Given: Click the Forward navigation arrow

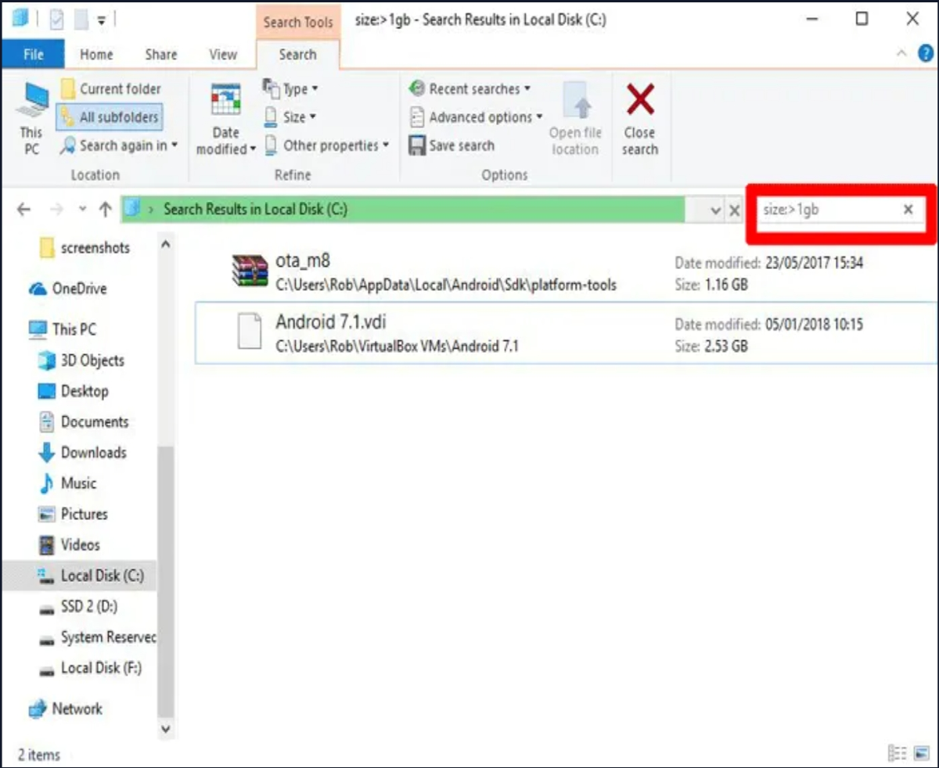Looking at the screenshot, I should click(x=56, y=210).
